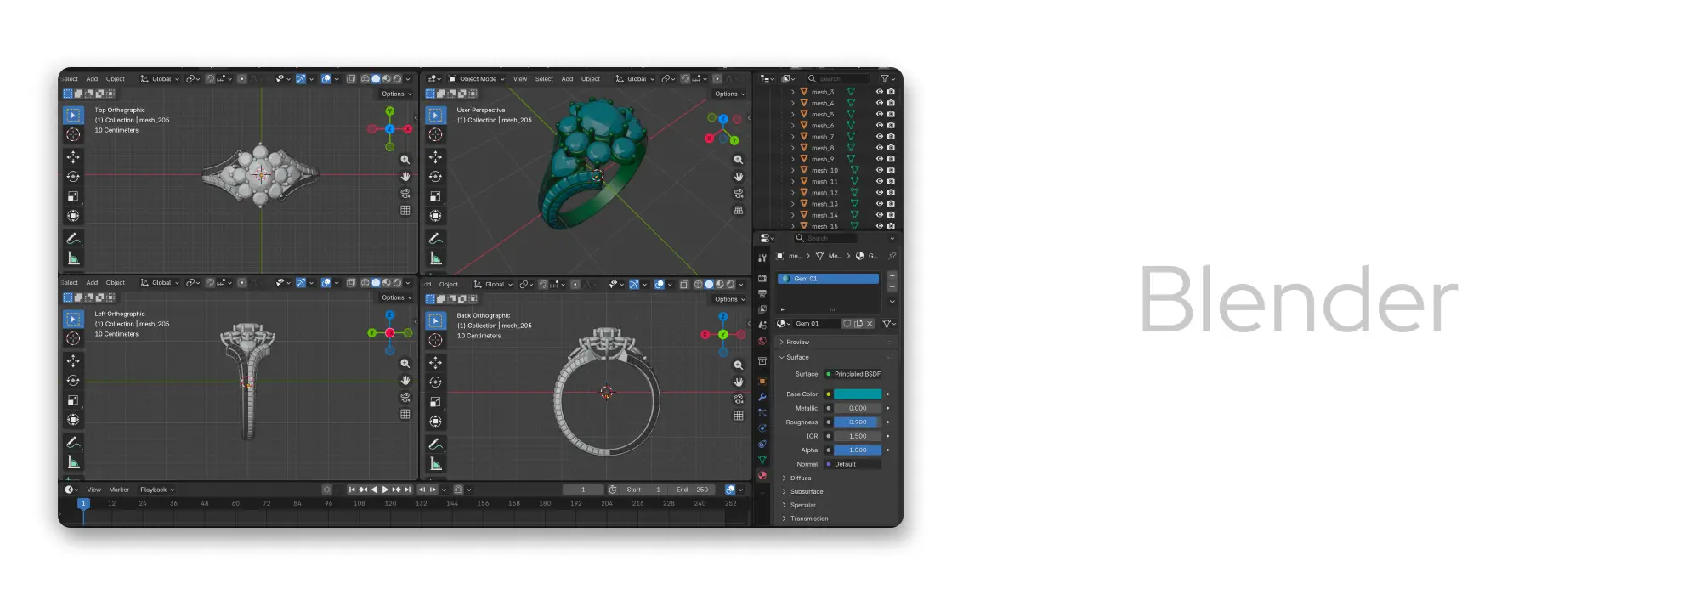The height and width of the screenshot is (595, 1700).
Task: Expand mesh_9 in the outliner
Action: coord(793,159)
